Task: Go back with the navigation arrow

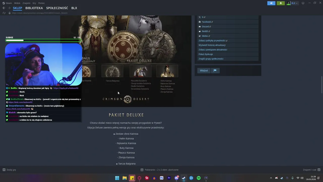Action: click(4, 8)
